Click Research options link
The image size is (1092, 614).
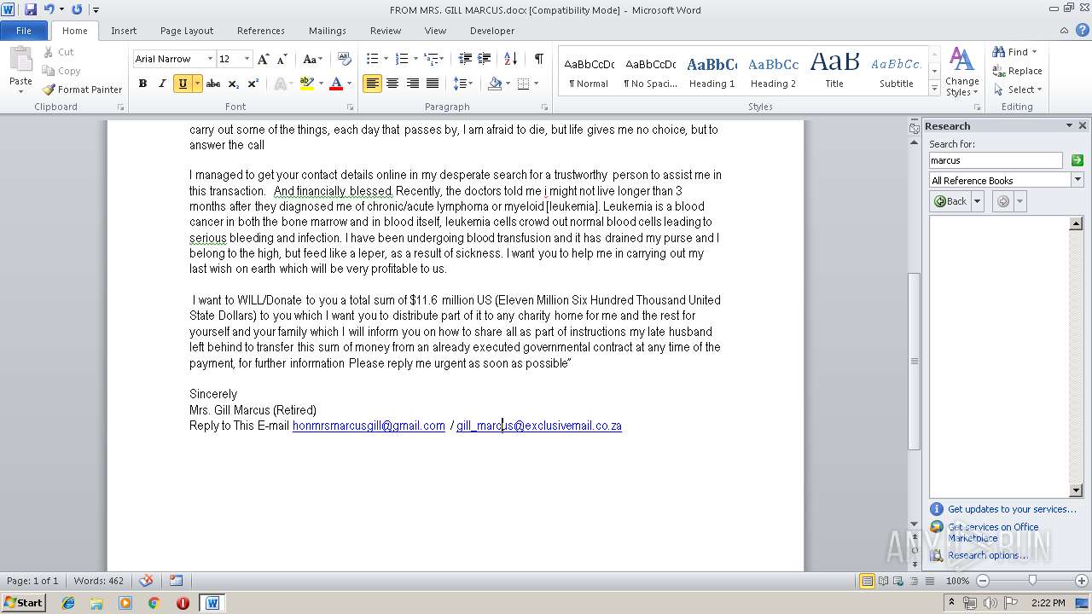[988, 555]
